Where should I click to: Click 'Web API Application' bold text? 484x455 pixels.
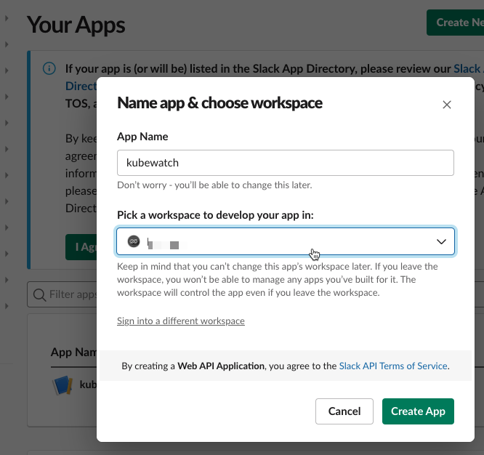click(x=221, y=366)
